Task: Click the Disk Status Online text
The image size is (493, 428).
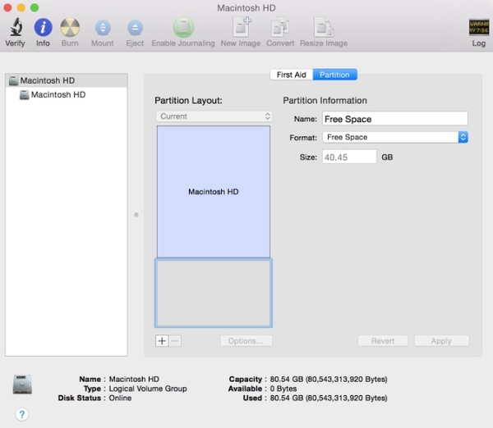Action: pos(120,398)
